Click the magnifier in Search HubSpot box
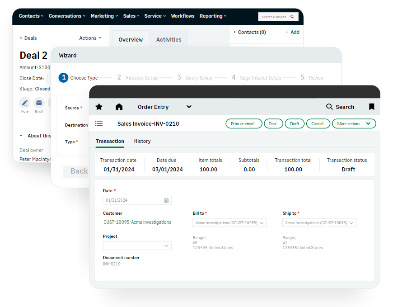The height and width of the screenshot is (307, 393). click(x=292, y=17)
